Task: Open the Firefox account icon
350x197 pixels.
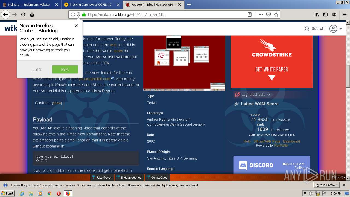Action: tap(334, 15)
